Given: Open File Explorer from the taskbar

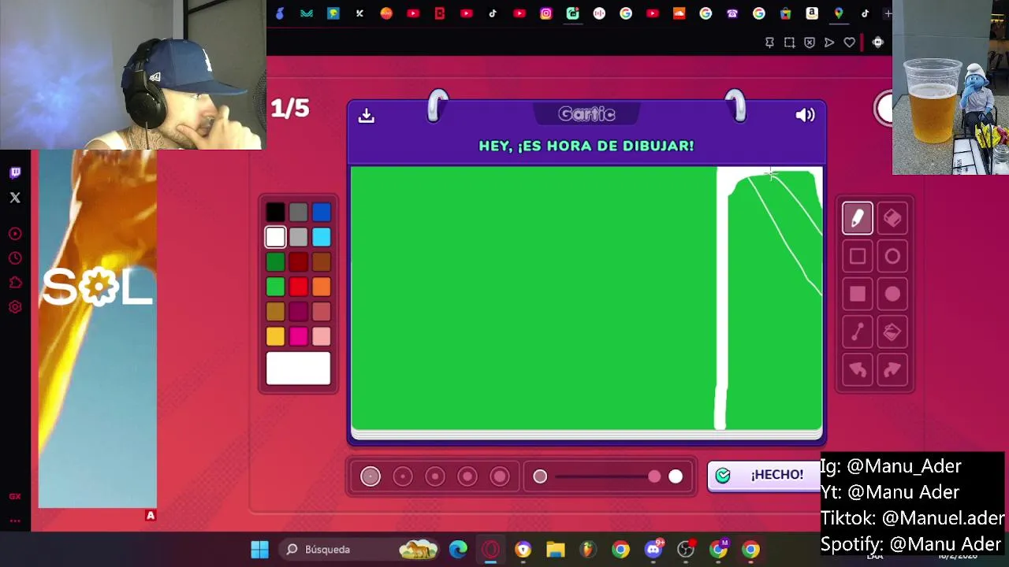Looking at the screenshot, I should click(x=556, y=549).
